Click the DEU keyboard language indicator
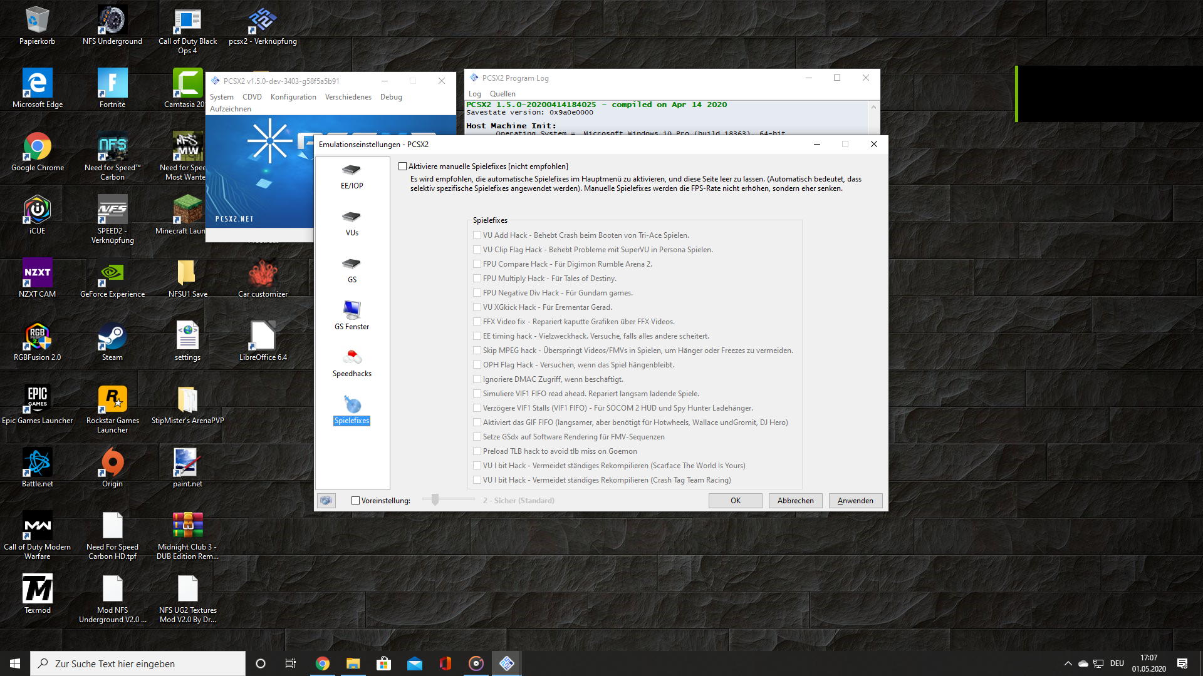The height and width of the screenshot is (676, 1203). point(1117,663)
